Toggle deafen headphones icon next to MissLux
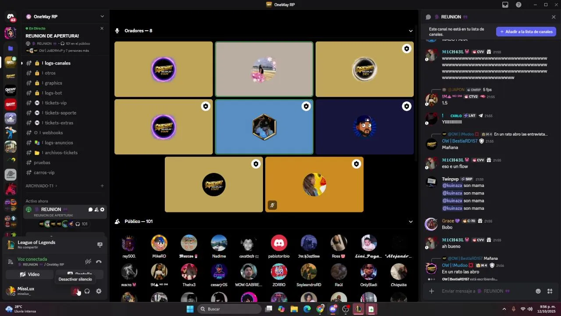The image size is (561, 316). click(87, 291)
